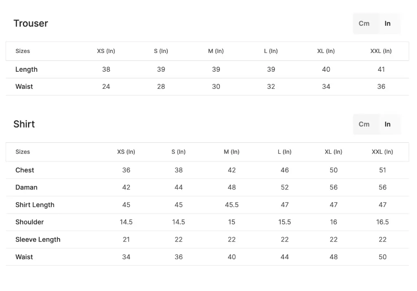
Task: Switch Trouser chart to Cm units
Action: [364, 24]
